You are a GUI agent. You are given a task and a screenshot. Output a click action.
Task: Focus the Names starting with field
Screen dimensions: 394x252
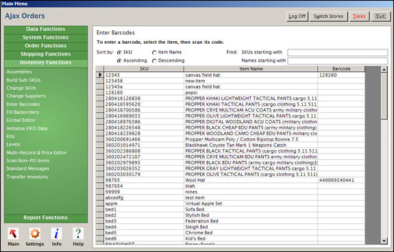click(337, 61)
